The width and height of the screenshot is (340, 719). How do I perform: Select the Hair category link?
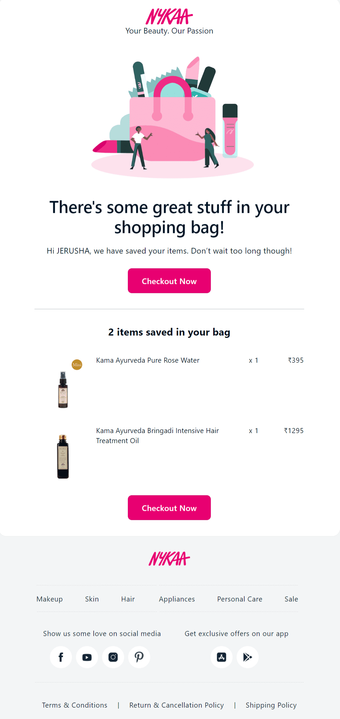point(128,599)
